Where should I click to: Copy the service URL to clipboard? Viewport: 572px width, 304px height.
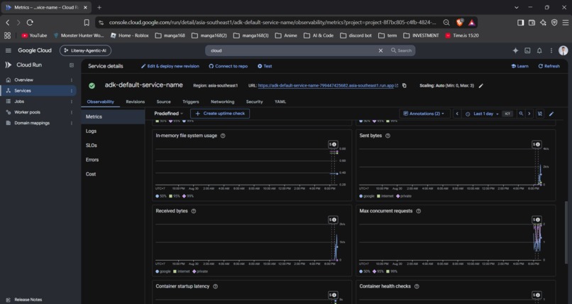point(405,85)
